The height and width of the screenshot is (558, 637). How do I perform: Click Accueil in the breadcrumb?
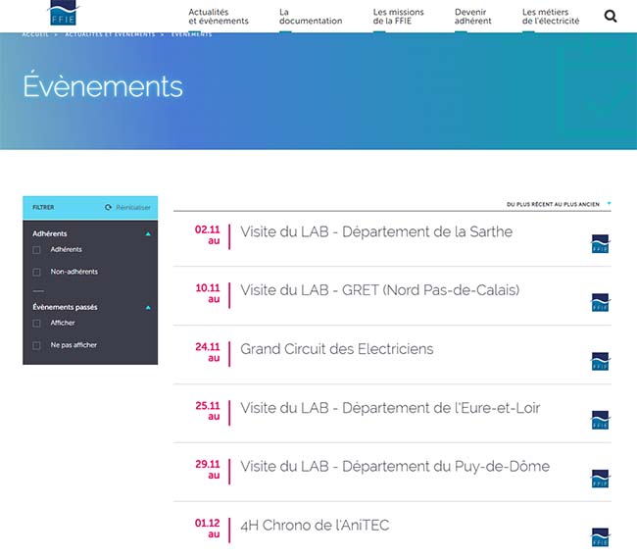pyautogui.click(x=35, y=34)
